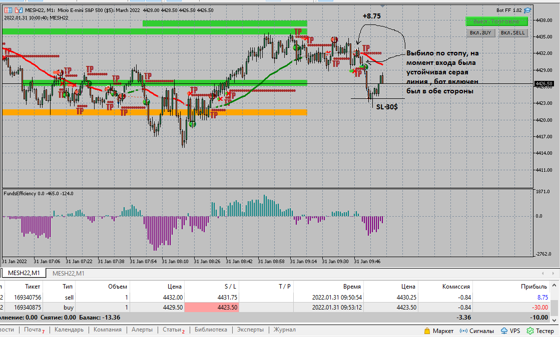Screen dimensions: 560x337
Task: Click the total profit value -10.00
Action: pos(539,318)
